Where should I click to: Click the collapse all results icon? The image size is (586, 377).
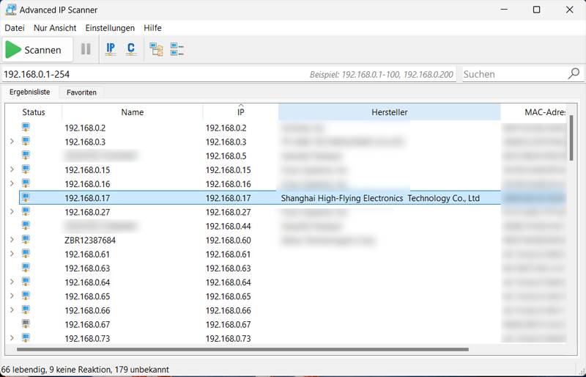click(177, 49)
